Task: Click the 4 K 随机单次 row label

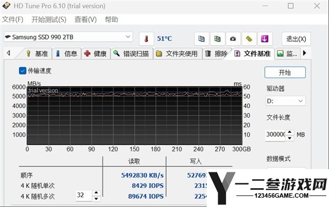Action: (37, 186)
